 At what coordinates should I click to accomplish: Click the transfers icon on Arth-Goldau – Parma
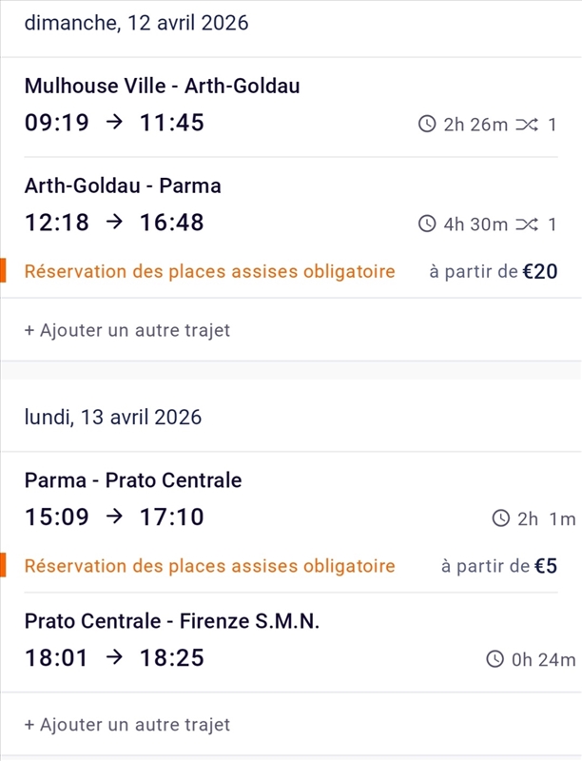click(527, 224)
